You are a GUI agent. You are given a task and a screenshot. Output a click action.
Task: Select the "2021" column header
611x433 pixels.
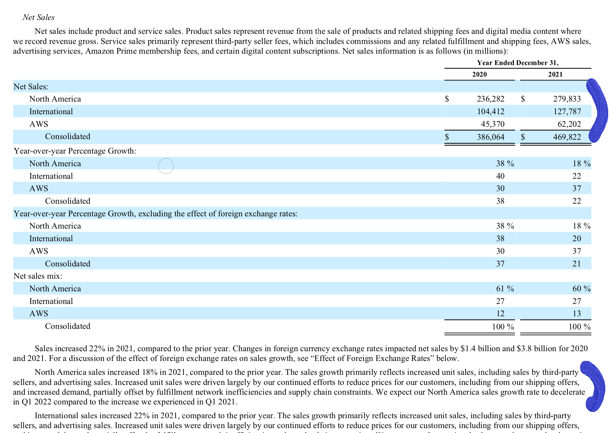555,74
